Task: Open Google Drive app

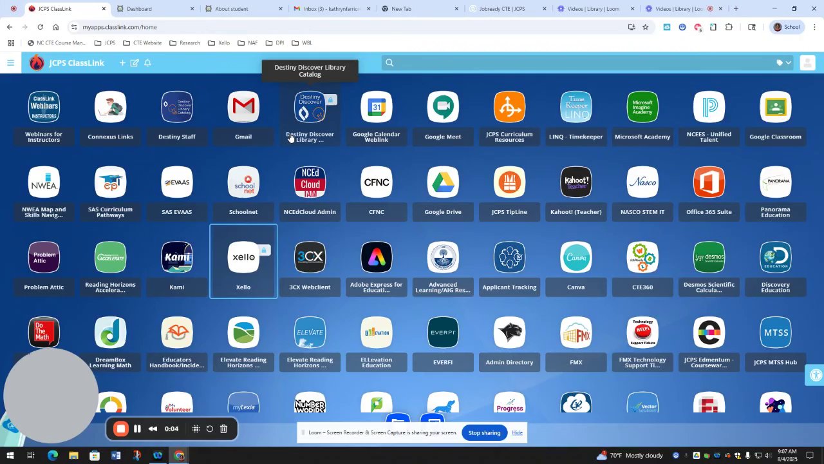Action: click(x=443, y=192)
